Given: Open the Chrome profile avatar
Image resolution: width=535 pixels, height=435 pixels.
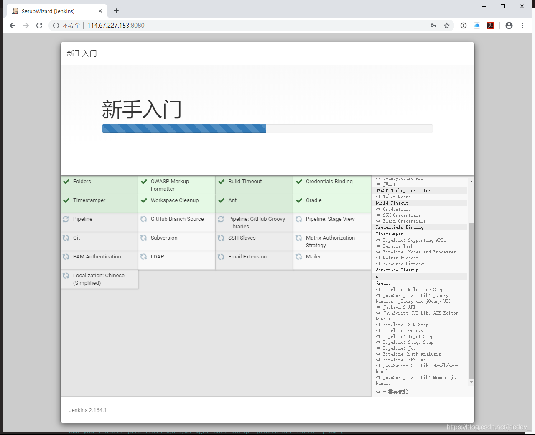Looking at the screenshot, I should coord(509,26).
